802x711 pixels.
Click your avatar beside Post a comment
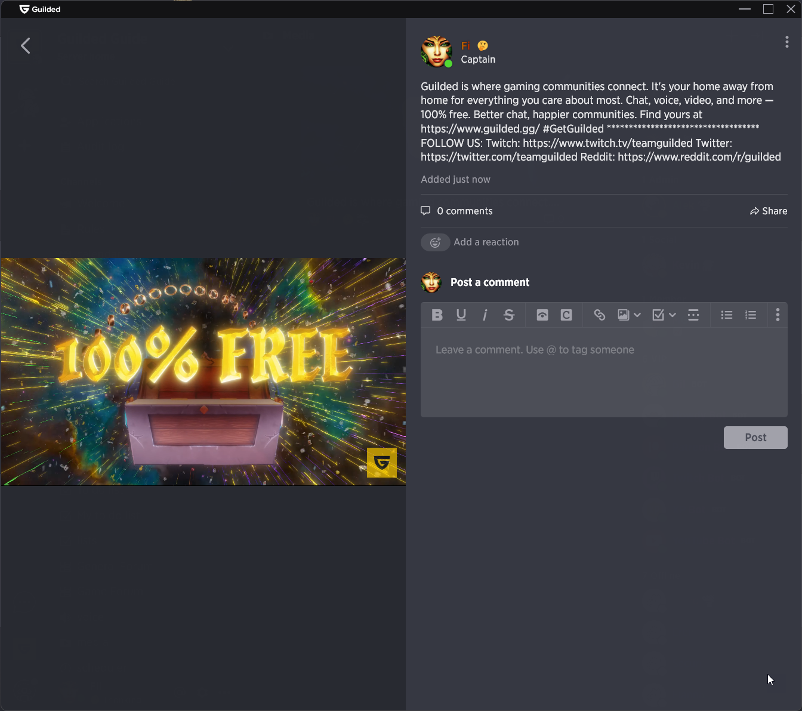(431, 282)
